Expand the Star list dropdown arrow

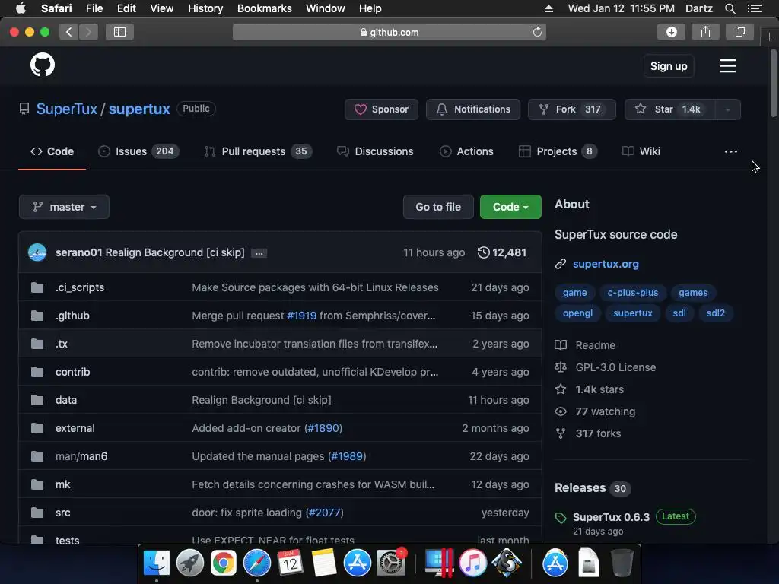tap(728, 109)
